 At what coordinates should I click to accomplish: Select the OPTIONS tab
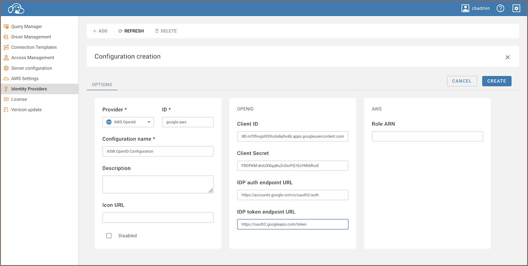[x=102, y=85]
